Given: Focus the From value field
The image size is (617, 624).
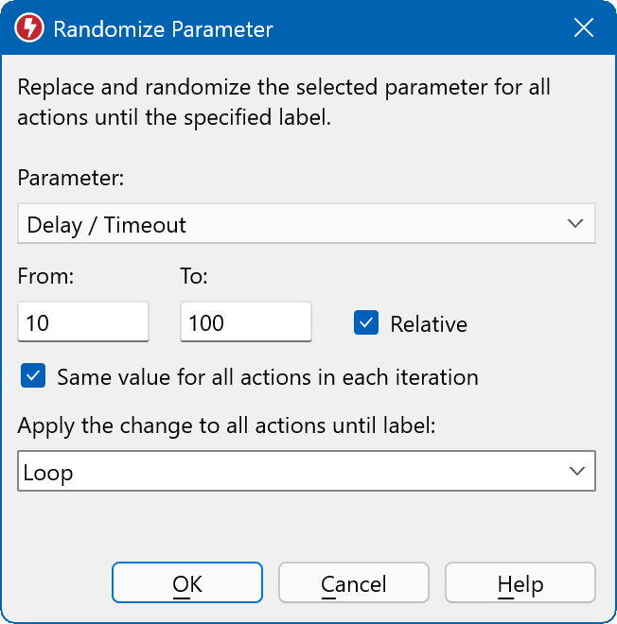Looking at the screenshot, I should pos(83,322).
